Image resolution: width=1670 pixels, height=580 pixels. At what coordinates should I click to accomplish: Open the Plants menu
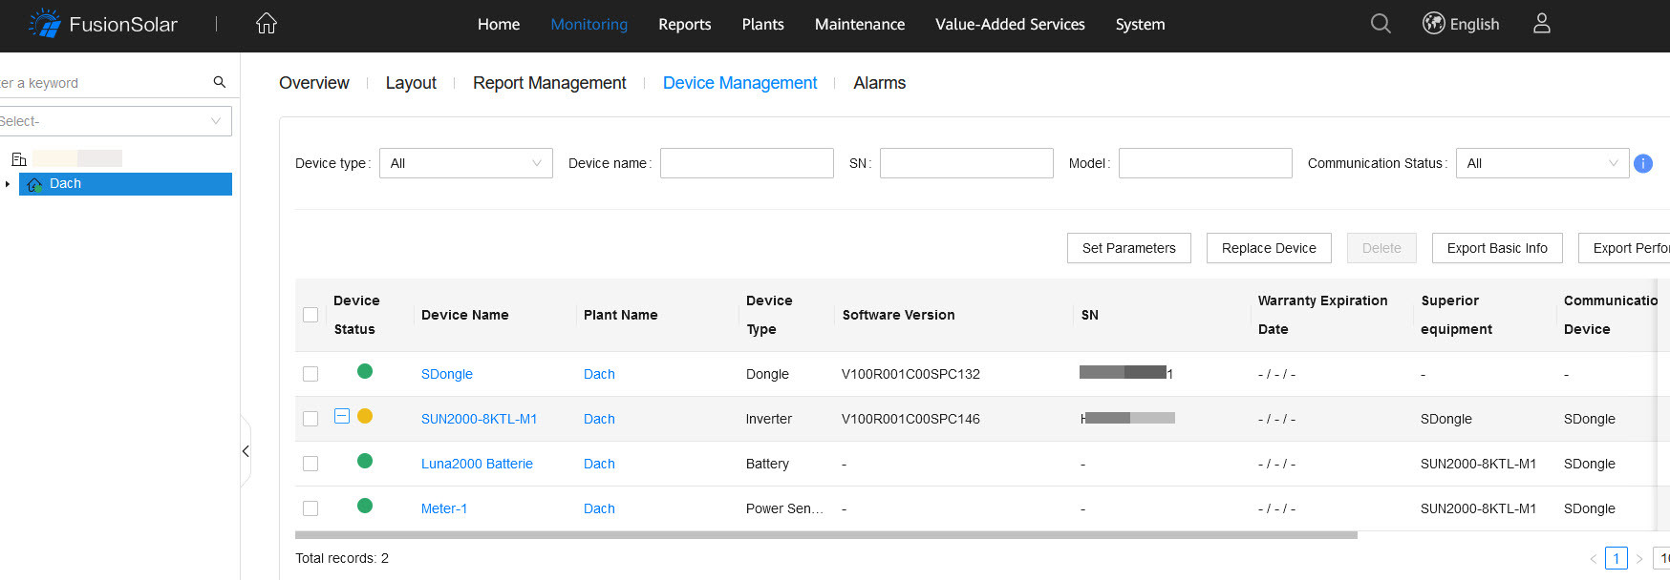point(763,25)
